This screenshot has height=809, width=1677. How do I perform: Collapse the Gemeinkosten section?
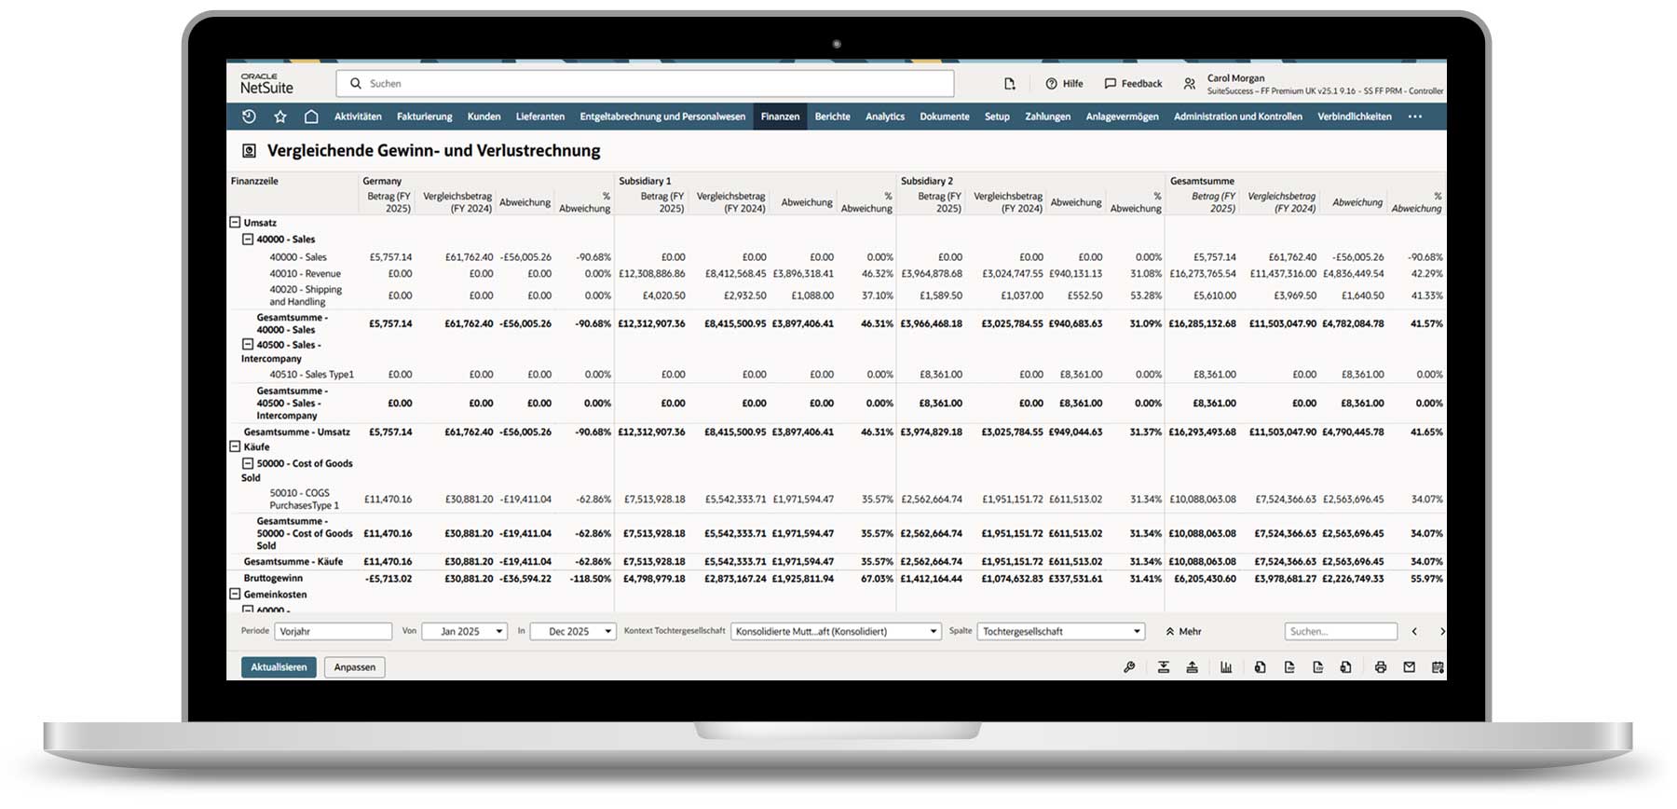235,594
